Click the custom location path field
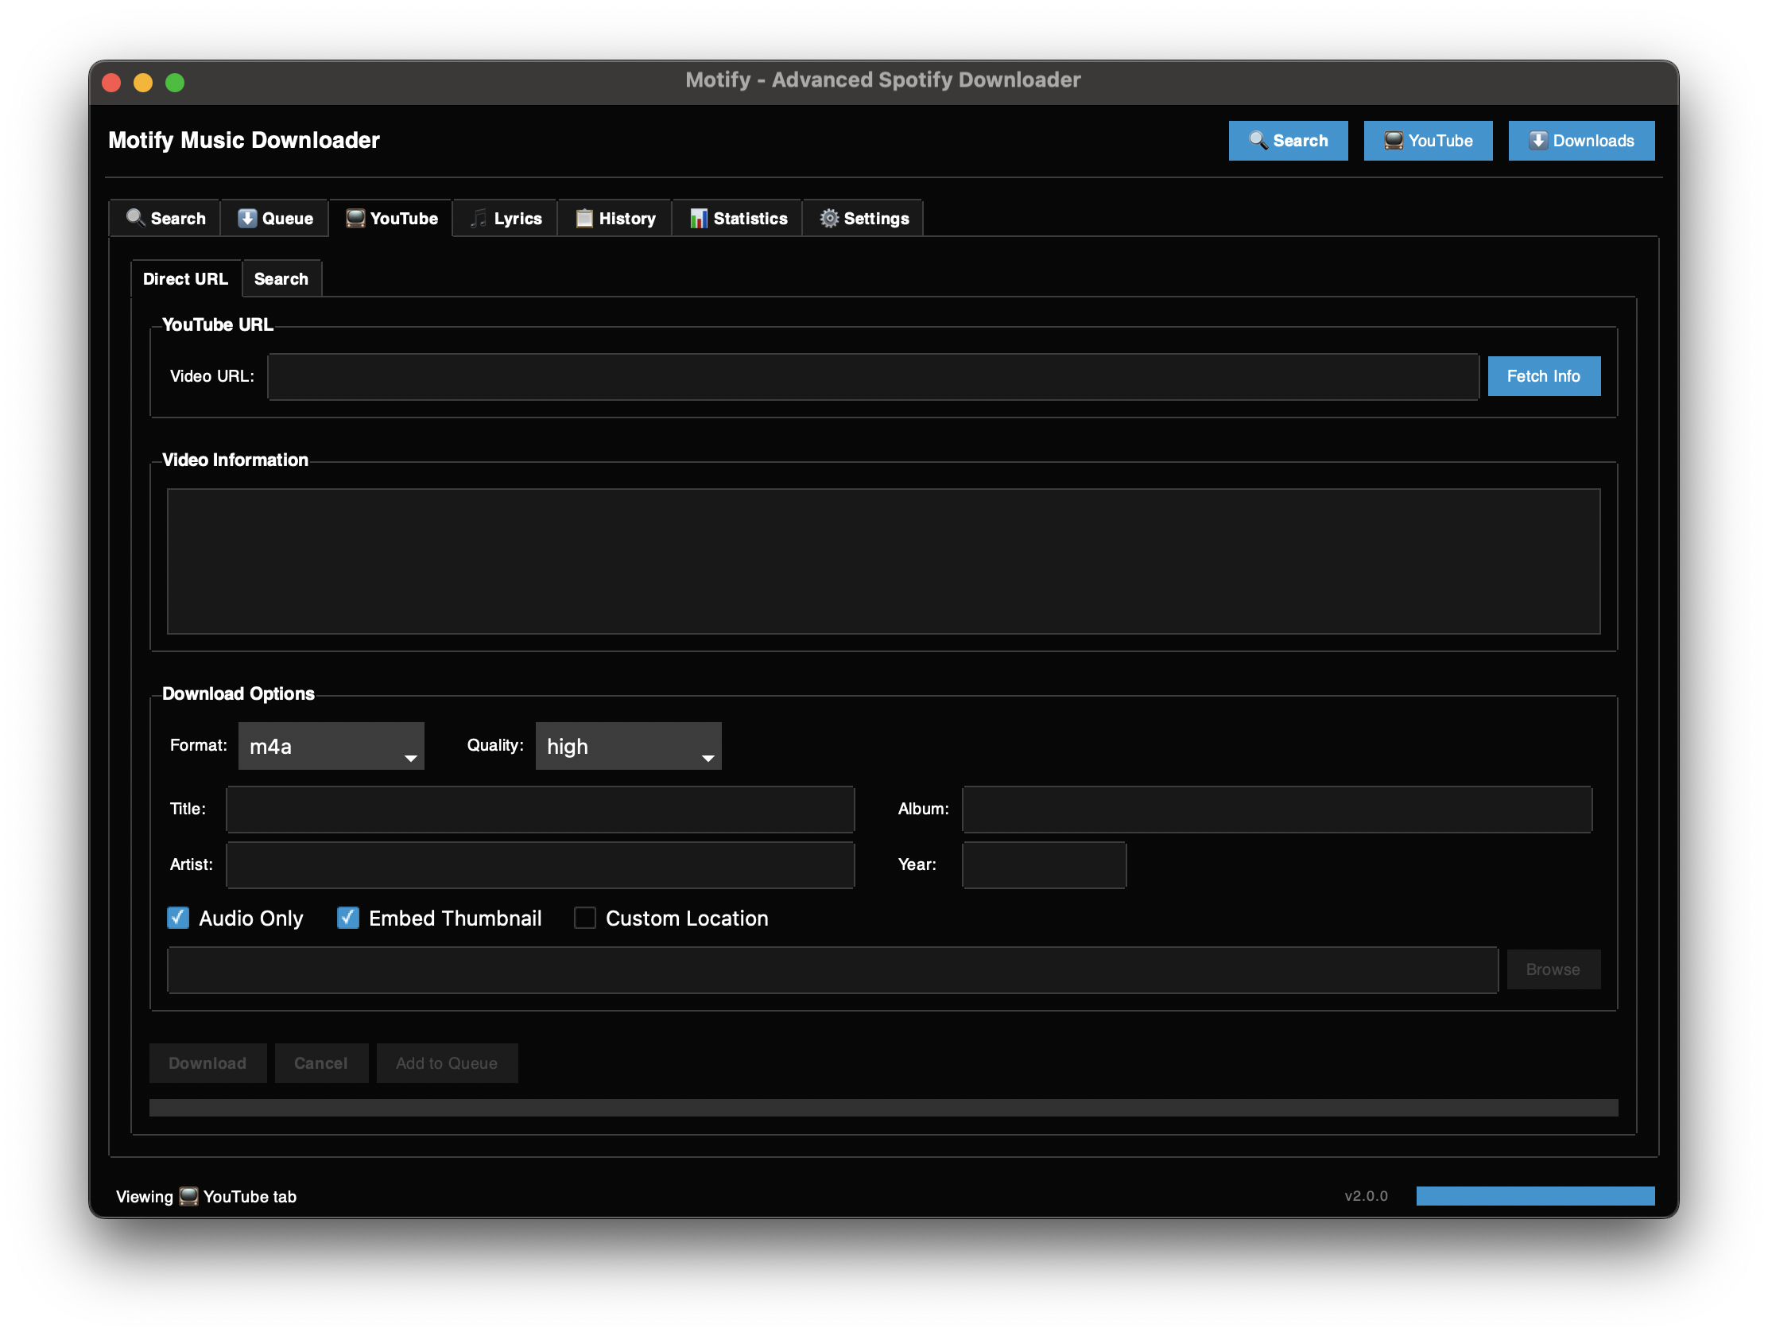This screenshot has height=1336, width=1768. 832,970
